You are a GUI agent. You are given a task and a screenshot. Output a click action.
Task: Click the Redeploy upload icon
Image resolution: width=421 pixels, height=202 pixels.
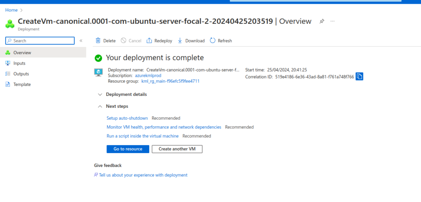tap(149, 41)
